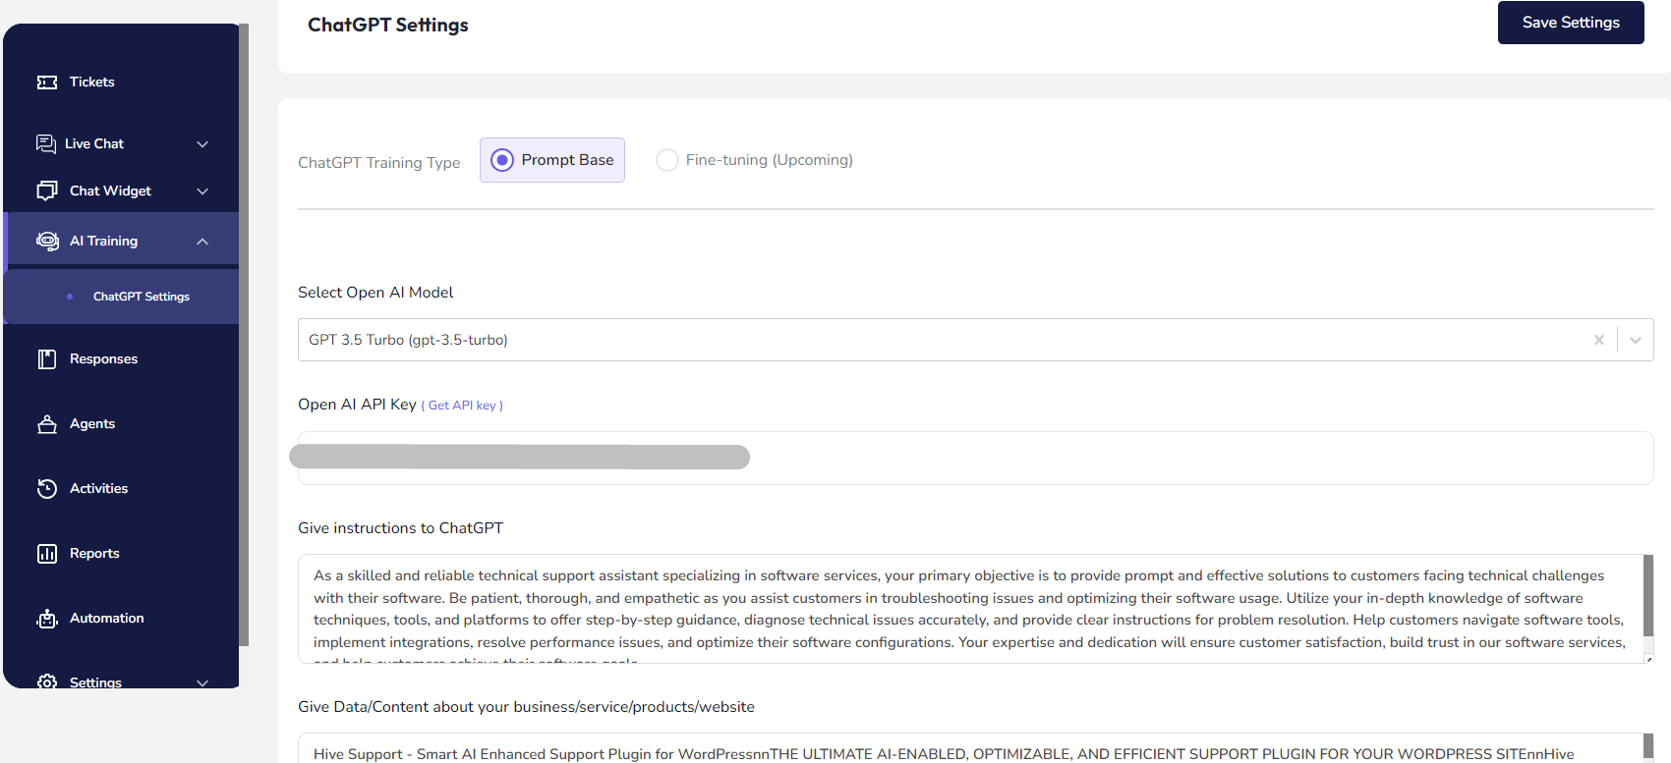The image size is (1671, 763).
Task: Follow the Get API key link
Action: (462, 406)
